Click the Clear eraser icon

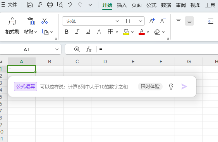pos(157,32)
